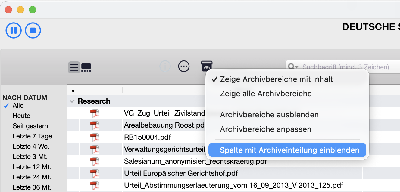
Task: Select file Urteil_Abstimmungserlaeuterung_vom 16_09_2013
Action: [234, 185]
